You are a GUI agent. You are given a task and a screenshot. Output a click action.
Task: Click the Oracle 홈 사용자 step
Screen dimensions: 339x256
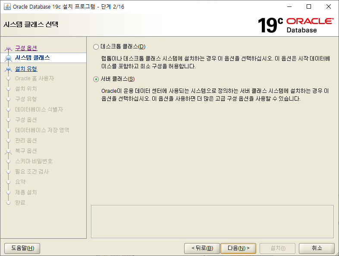tap(35, 78)
